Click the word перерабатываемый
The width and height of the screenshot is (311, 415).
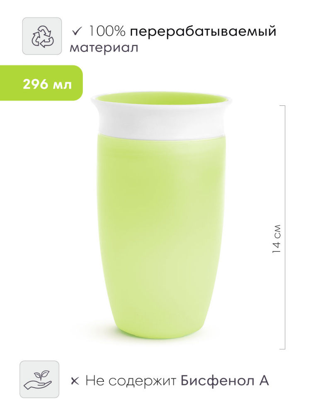[x=203, y=32]
